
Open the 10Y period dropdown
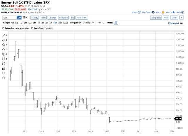coord(101,23)
